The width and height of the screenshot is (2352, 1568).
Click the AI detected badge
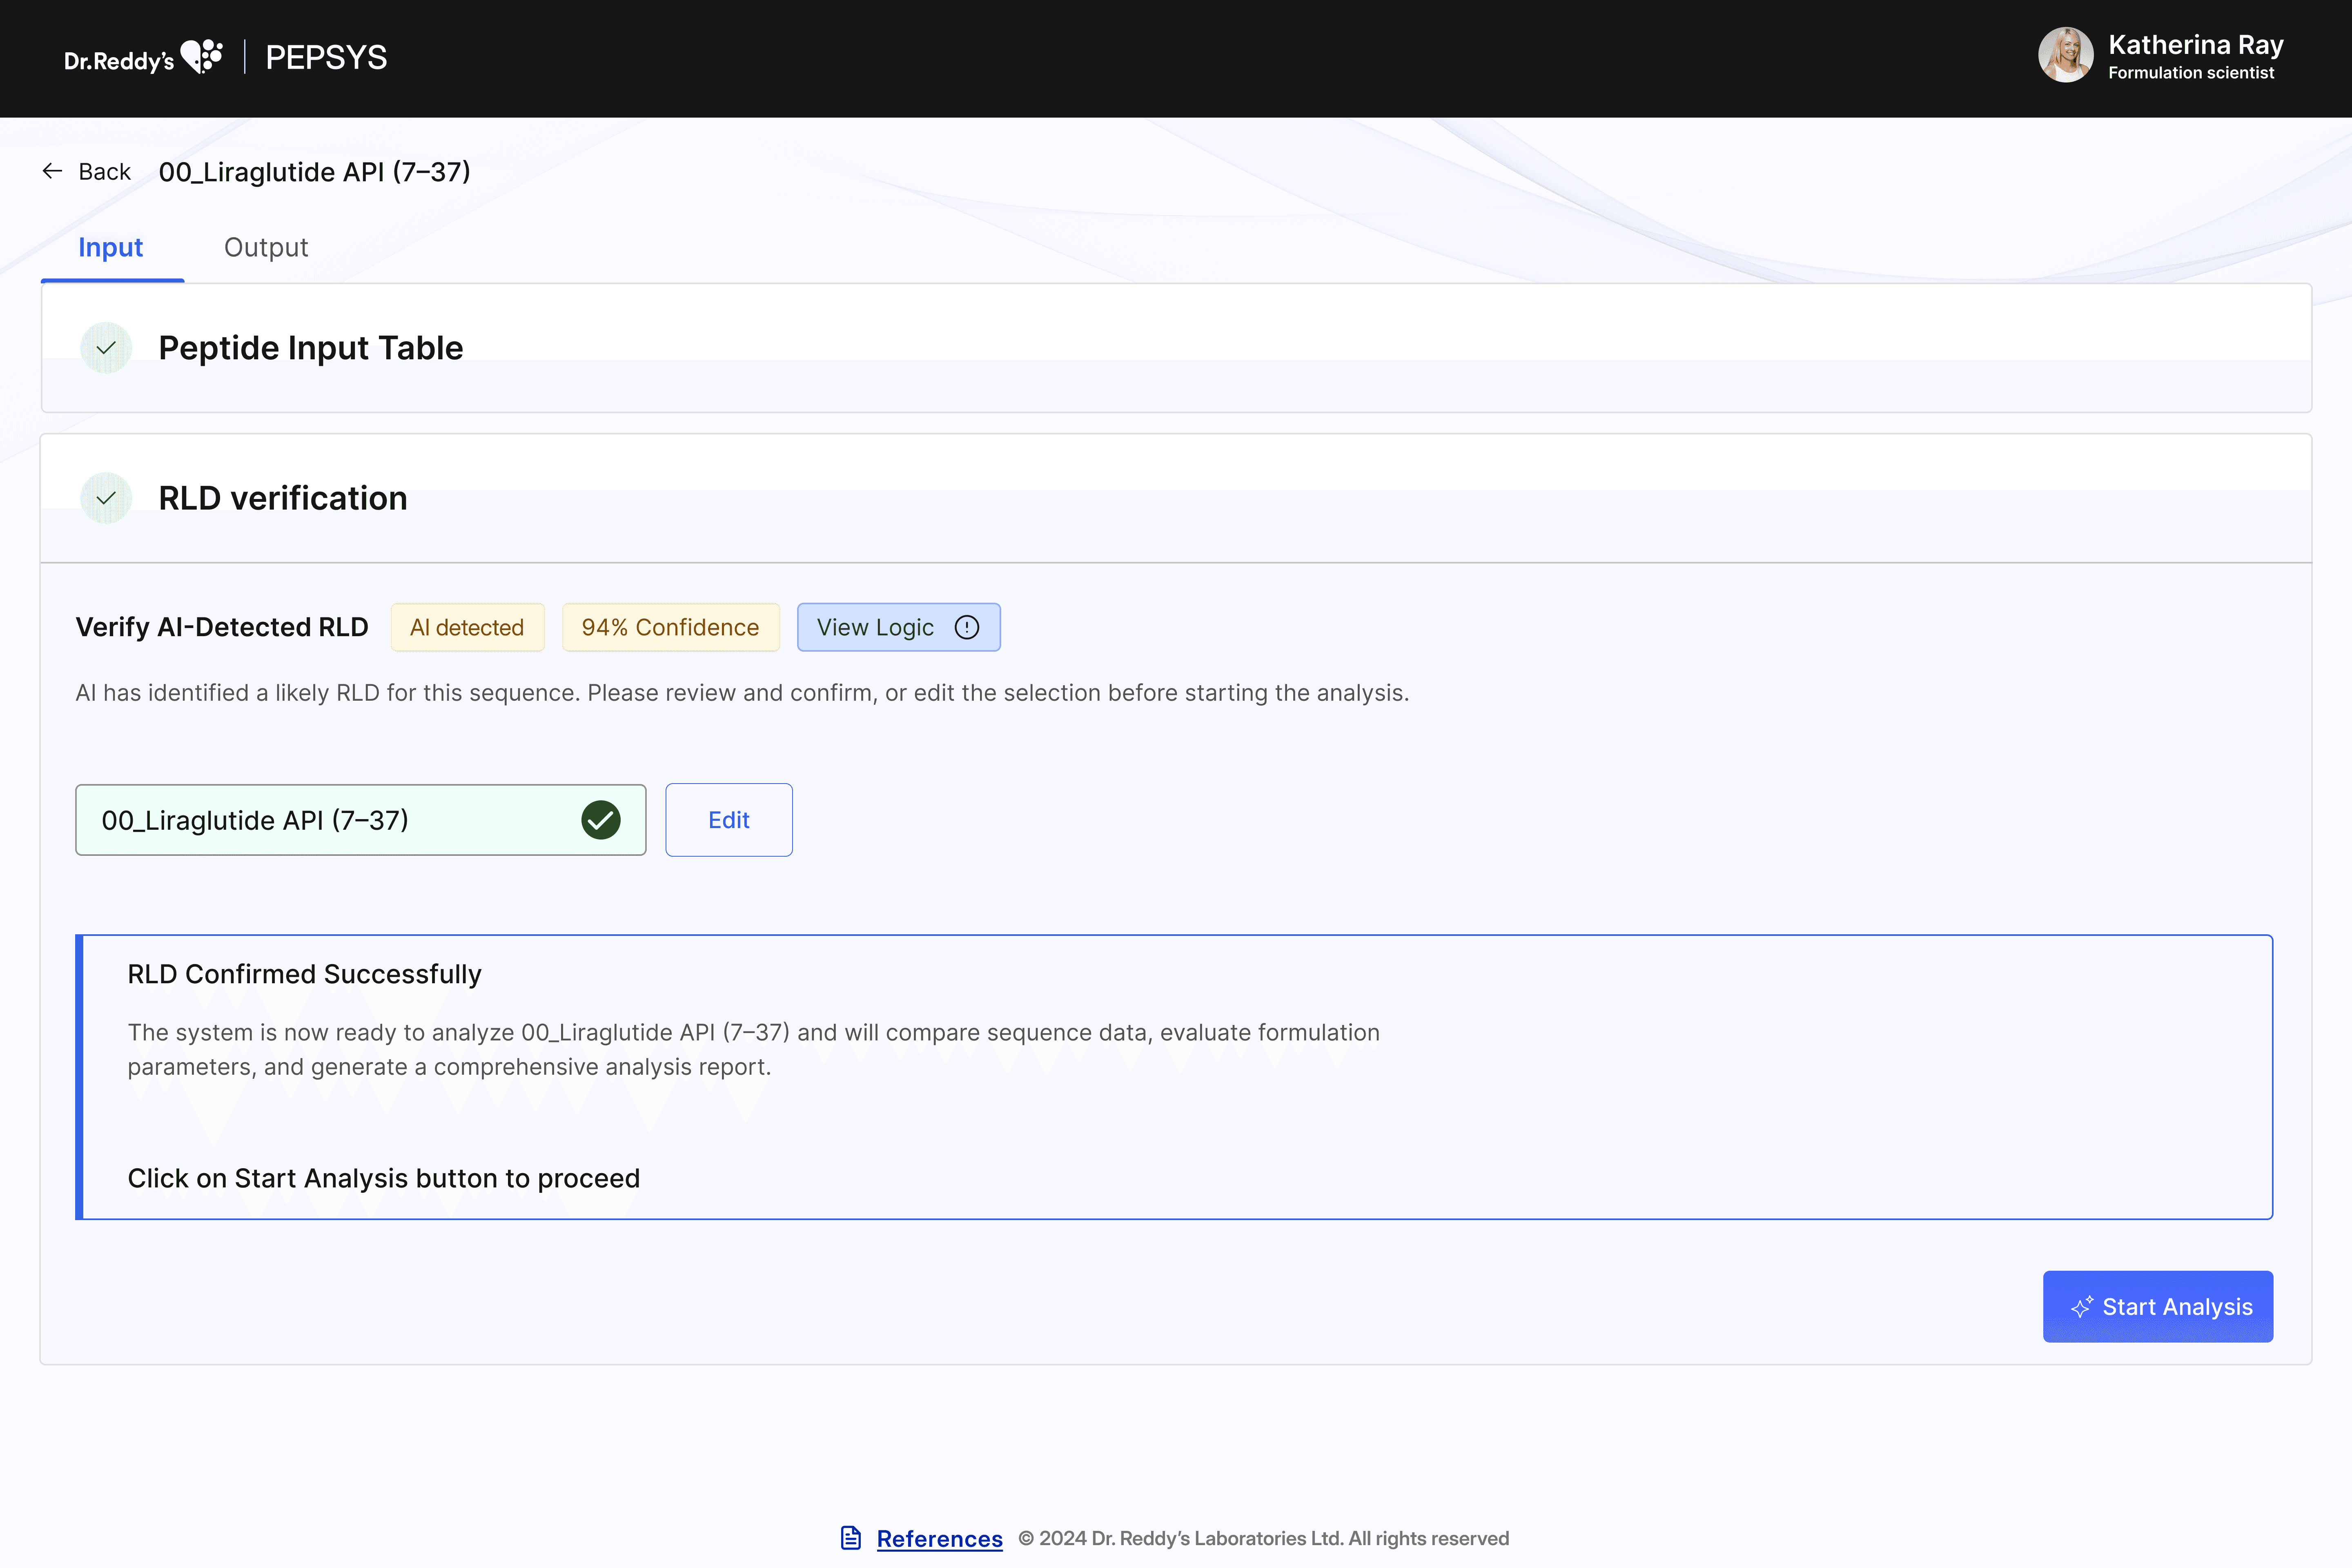[x=467, y=627]
